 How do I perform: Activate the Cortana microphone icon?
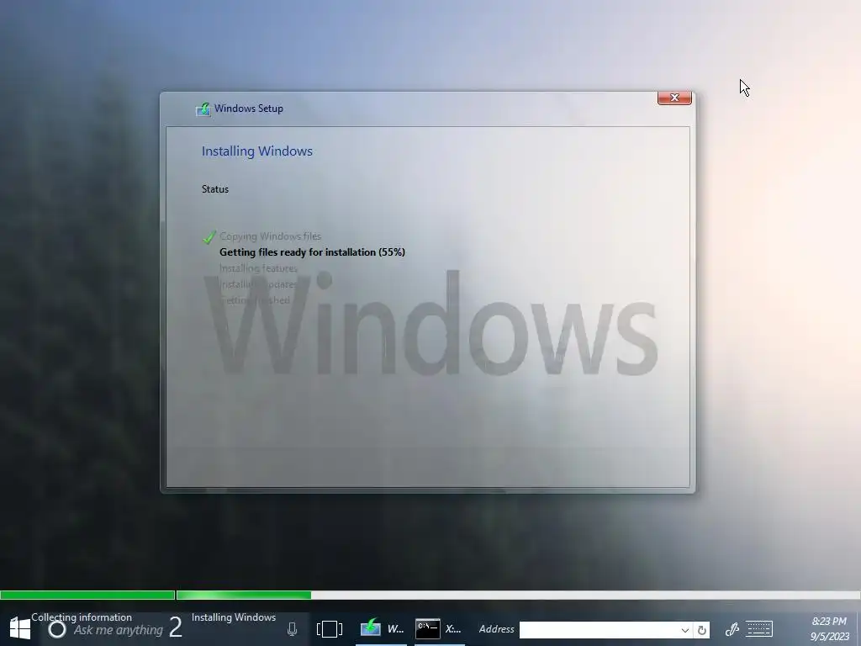pyautogui.click(x=292, y=629)
